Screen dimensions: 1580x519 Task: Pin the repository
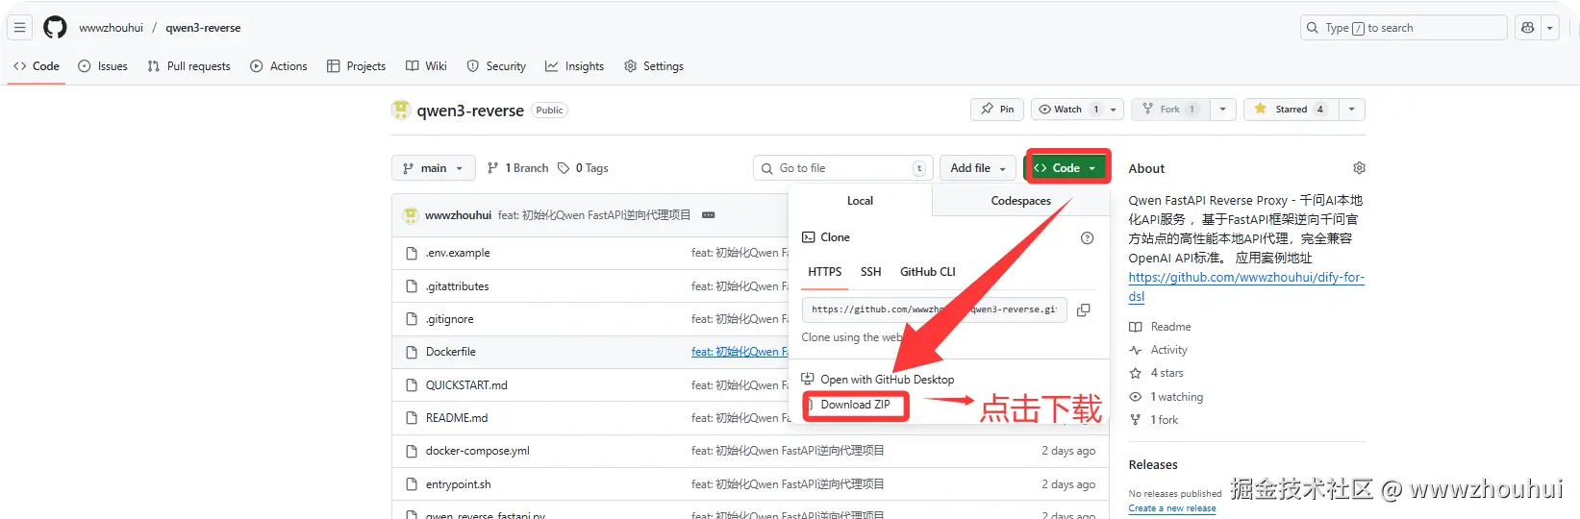[x=997, y=110]
